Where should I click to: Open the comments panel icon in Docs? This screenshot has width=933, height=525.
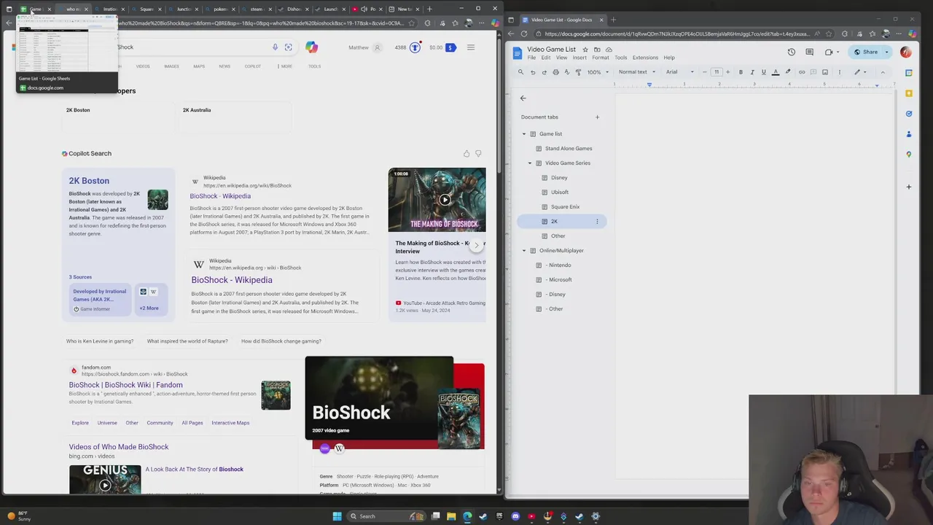(x=810, y=52)
